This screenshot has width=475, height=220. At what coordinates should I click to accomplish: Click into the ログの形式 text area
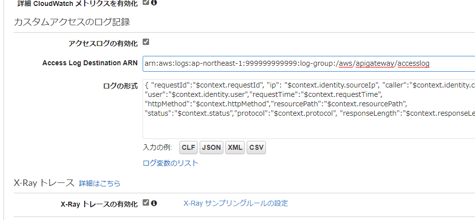(x=309, y=109)
